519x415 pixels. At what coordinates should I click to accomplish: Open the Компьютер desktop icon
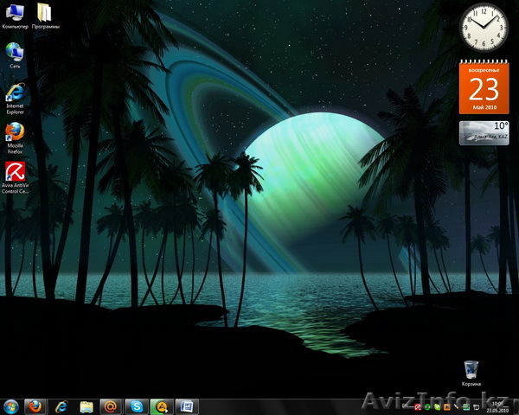tap(15, 13)
